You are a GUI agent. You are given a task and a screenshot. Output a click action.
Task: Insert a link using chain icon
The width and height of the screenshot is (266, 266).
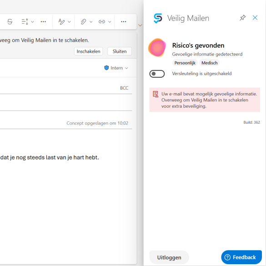[x=102, y=21]
